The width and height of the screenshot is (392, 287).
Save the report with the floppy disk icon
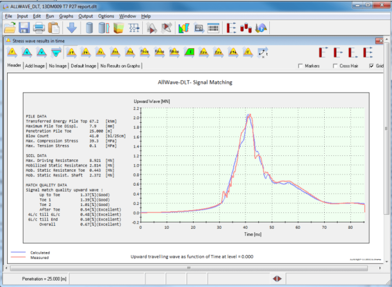pyautogui.click(x=25, y=28)
